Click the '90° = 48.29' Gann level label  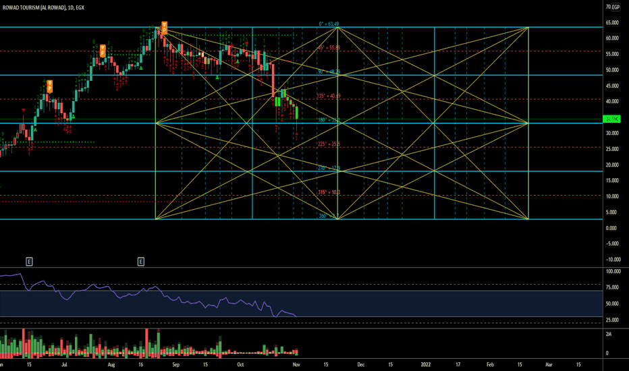329,72
